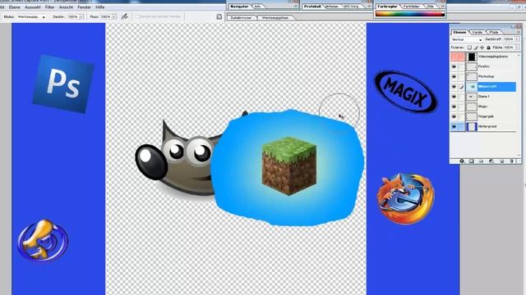The image size is (526, 295).
Task: Switch to the Pfade tab
Action: coord(494,32)
